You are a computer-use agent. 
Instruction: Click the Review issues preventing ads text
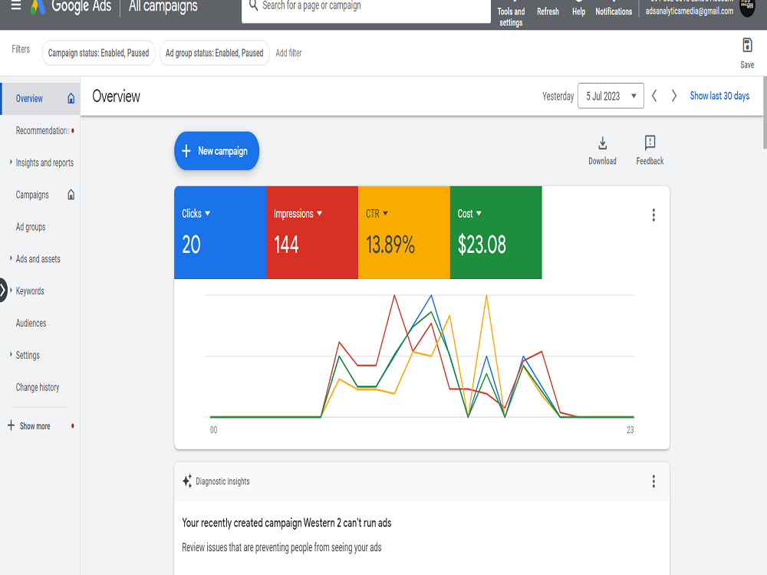pyautogui.click(x=281, y=547)
